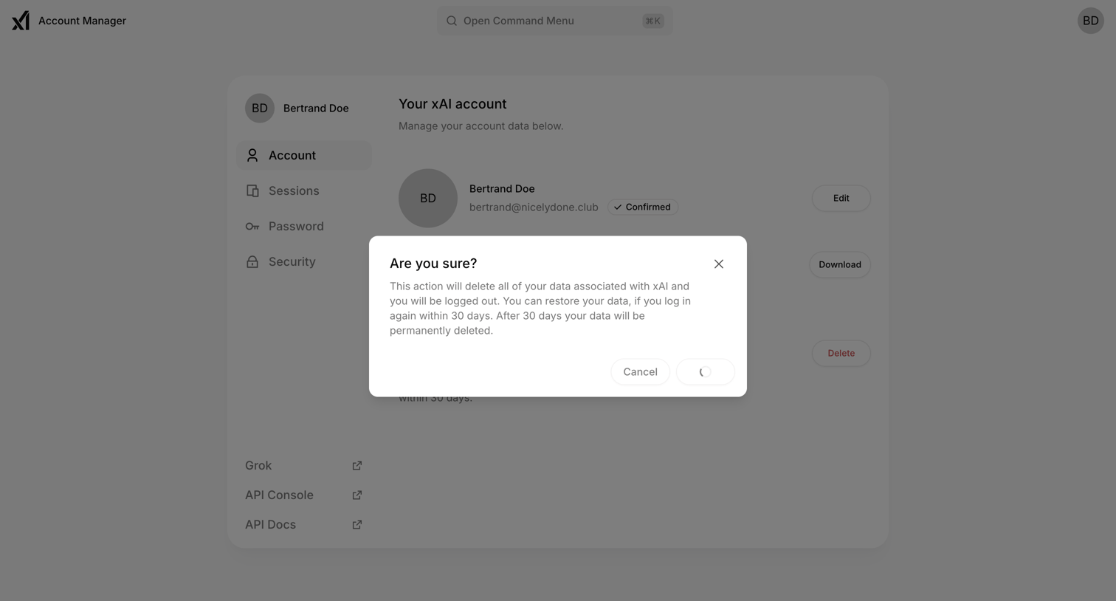This screenshot has height=601, width=1116.
Task: Click the Security lock icon
Action: [x=252, y=261]
